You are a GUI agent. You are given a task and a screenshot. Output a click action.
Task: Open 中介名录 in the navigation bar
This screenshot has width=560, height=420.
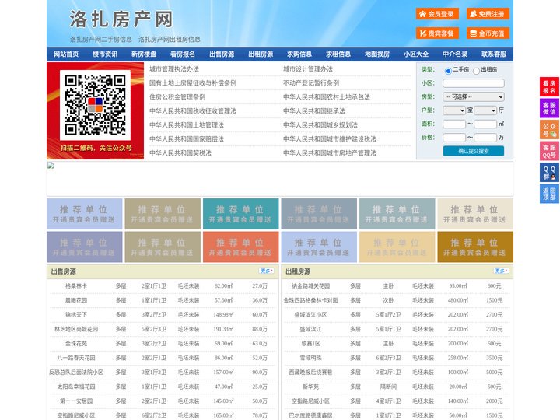click(455, 54)
